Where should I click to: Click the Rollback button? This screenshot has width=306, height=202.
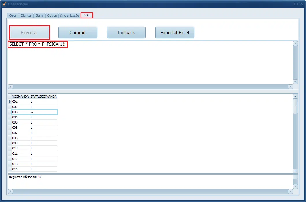coord(126,32)
